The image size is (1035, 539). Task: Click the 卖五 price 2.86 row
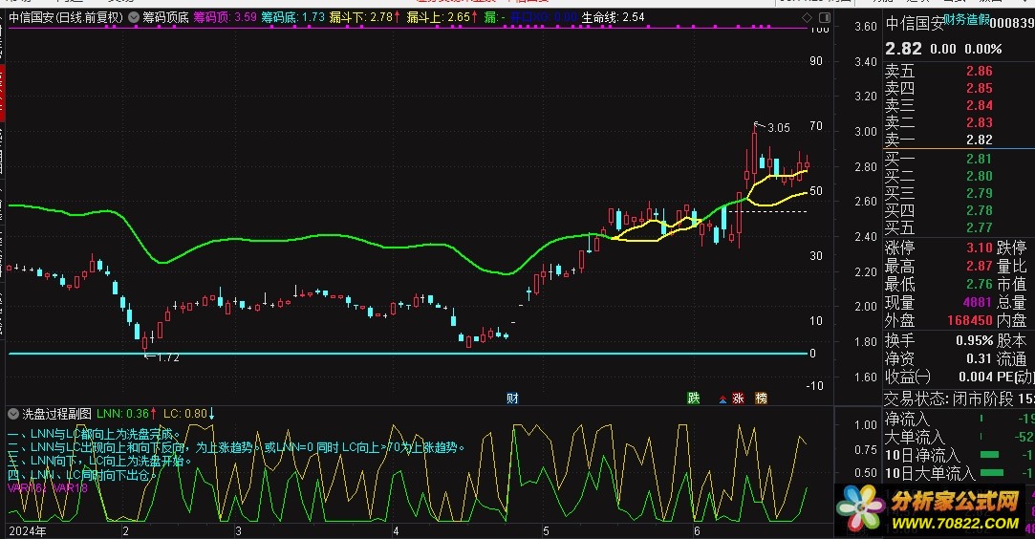click(x=938, y=71)
